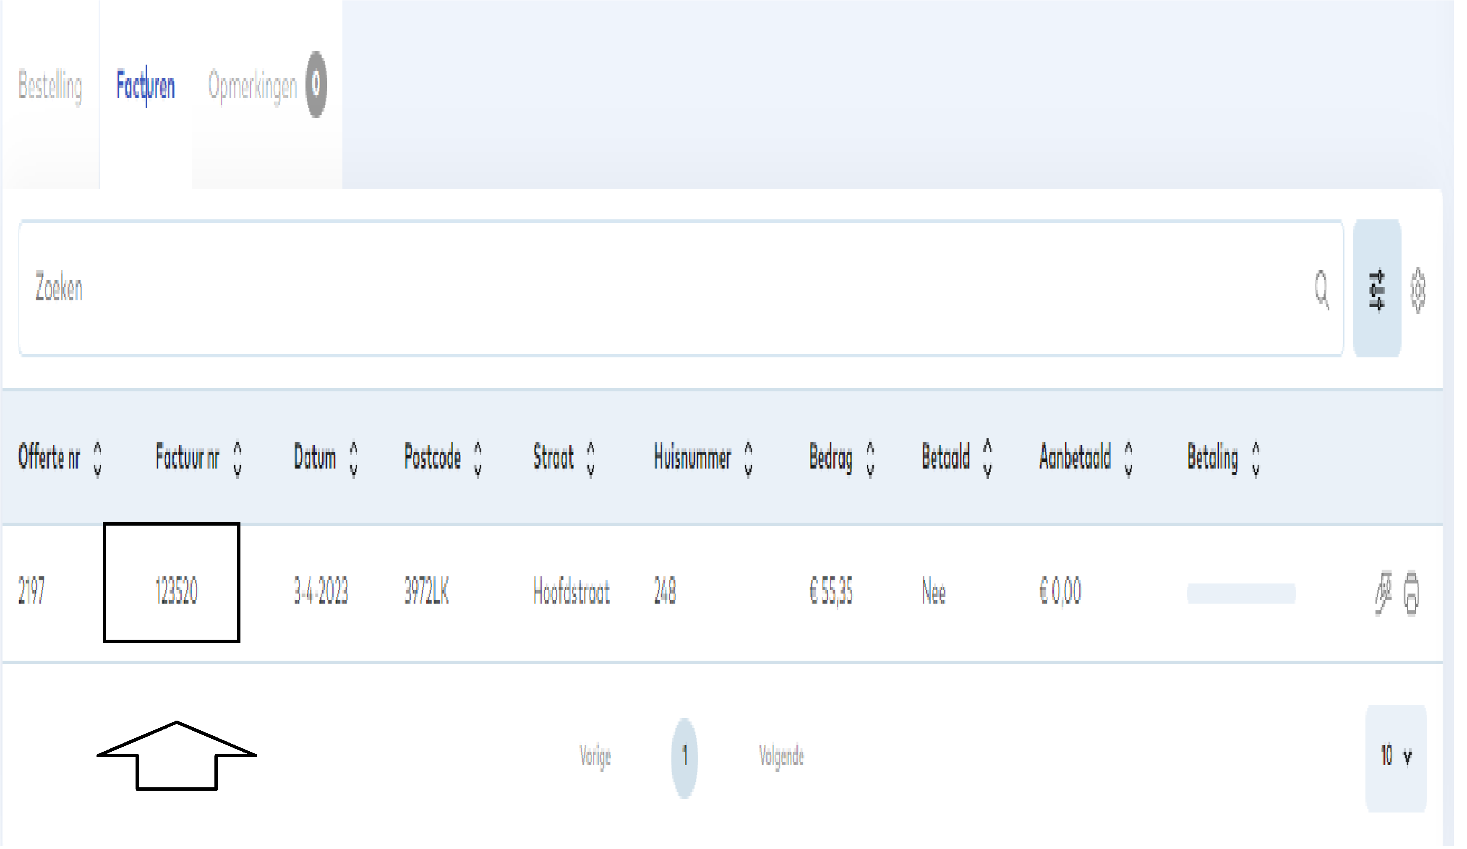Click the Betaling progress bar
This screenshot has height=849, width=1467.
(x=1241, y=594)
